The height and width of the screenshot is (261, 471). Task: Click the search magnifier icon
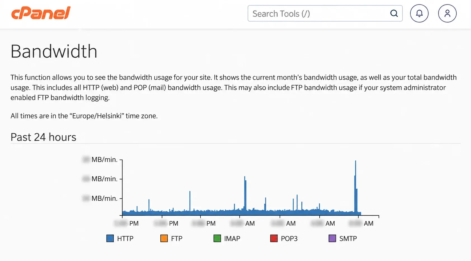394,13
